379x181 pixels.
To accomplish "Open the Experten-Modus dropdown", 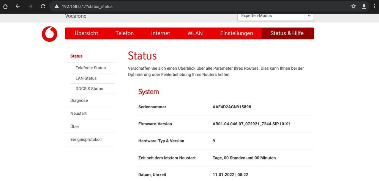I will point(276,16).
